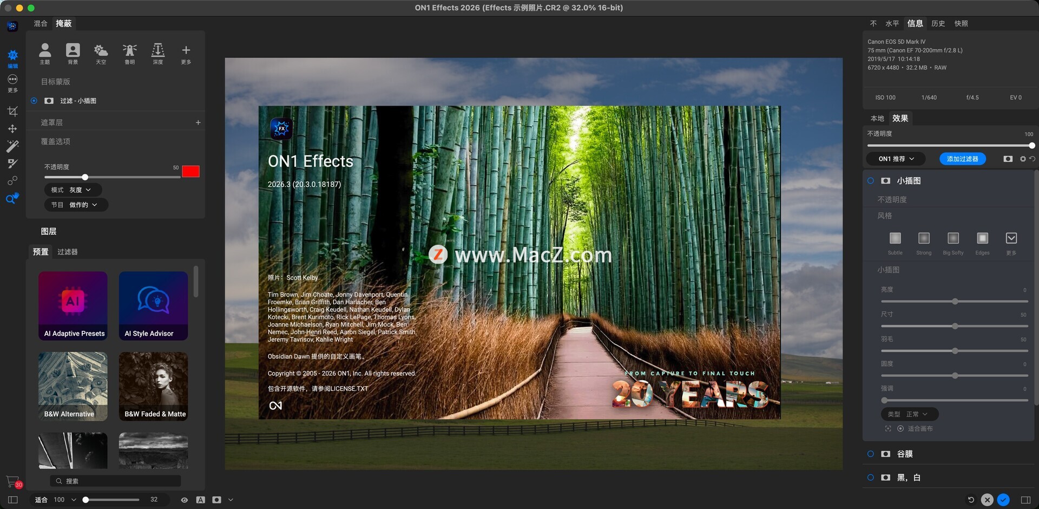This screenshot has height=509, width=1039.
Task: Click the blue checkmark apply icon
Action: [1003, 500]
